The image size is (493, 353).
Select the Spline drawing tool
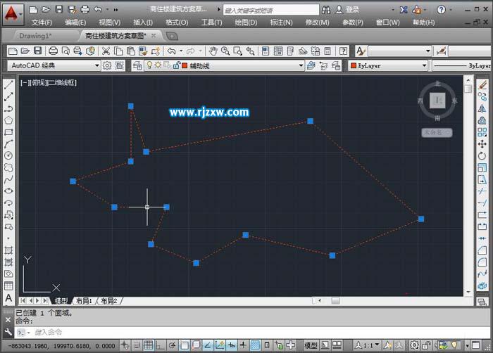pos(8,179)
